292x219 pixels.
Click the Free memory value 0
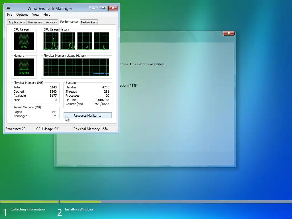click(x=56, y=100)
